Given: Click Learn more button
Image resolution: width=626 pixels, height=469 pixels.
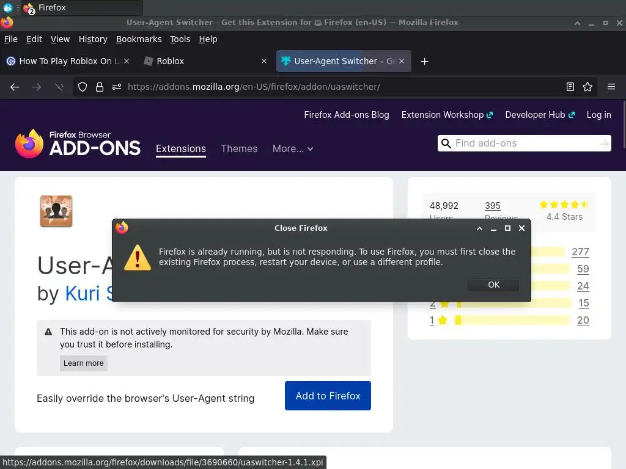Looking at the screenshot, I should (83, 363).
